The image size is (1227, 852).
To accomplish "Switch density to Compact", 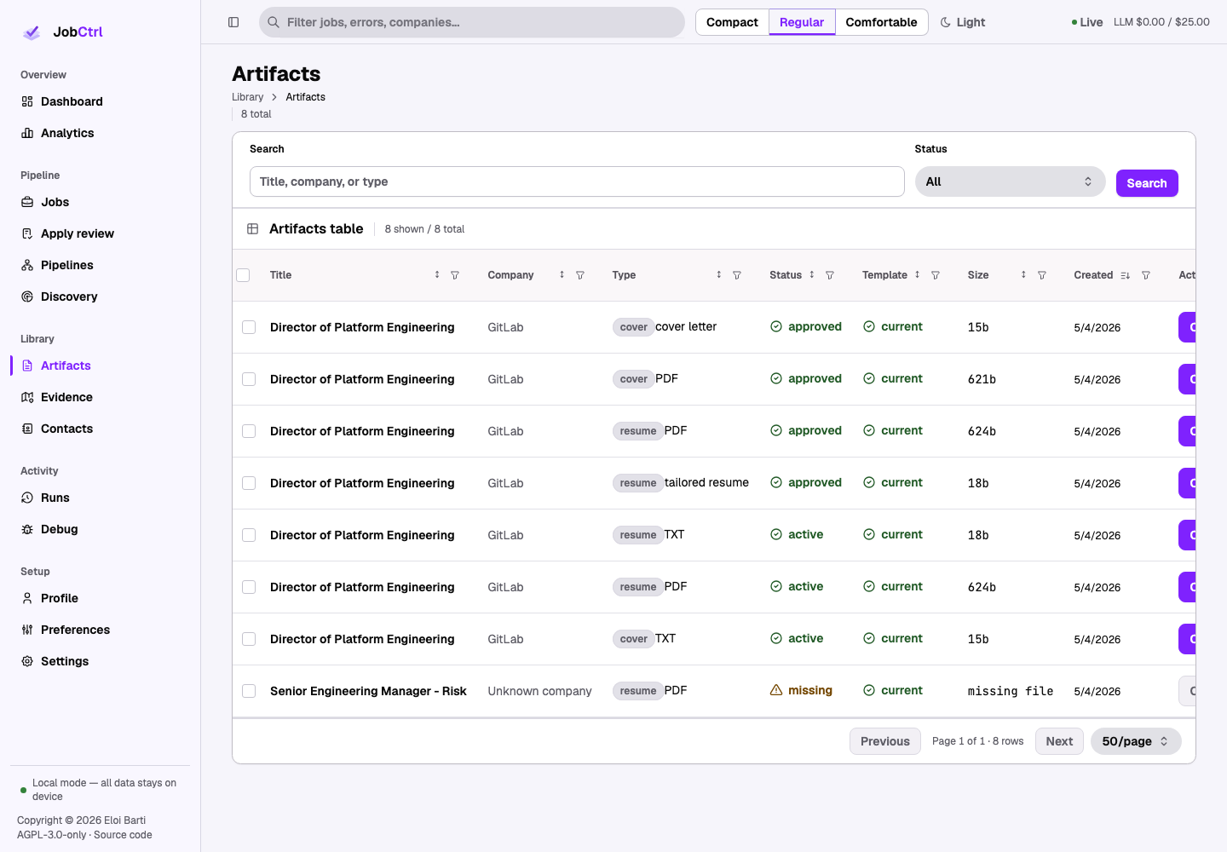I will point(732,22).
